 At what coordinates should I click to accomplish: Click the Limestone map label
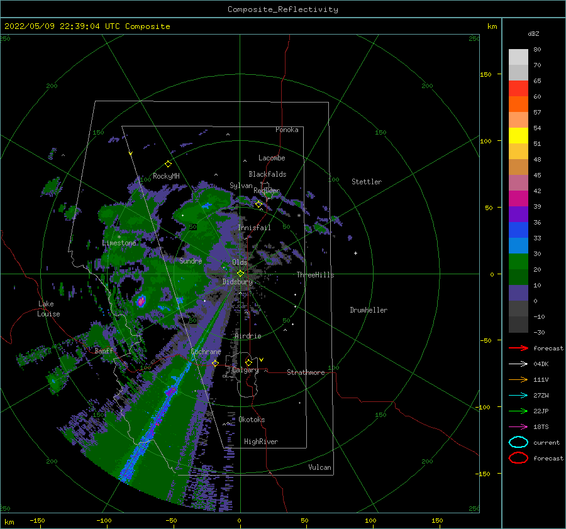(119, 243)
